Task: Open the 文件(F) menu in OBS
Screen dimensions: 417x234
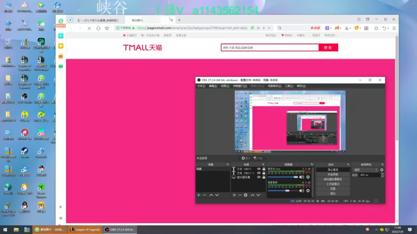Action: click(201, 86)
